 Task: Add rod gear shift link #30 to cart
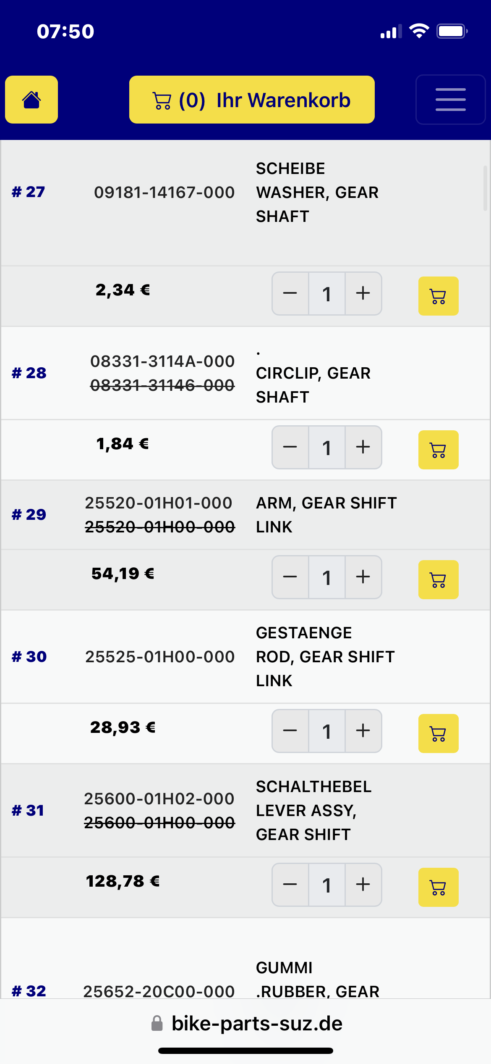(438, 733)
